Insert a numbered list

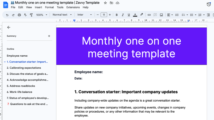pos(200,15)
